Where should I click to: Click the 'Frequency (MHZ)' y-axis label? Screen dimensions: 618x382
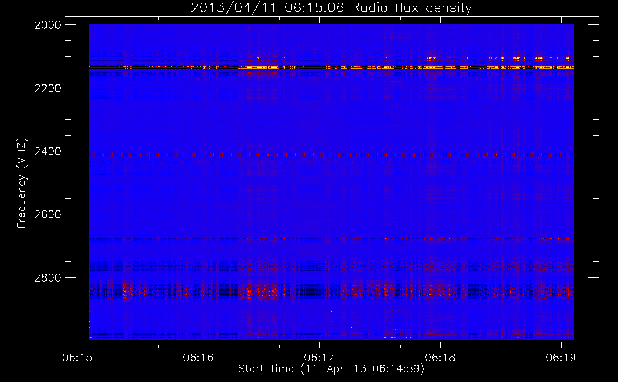tap(22, 183)
